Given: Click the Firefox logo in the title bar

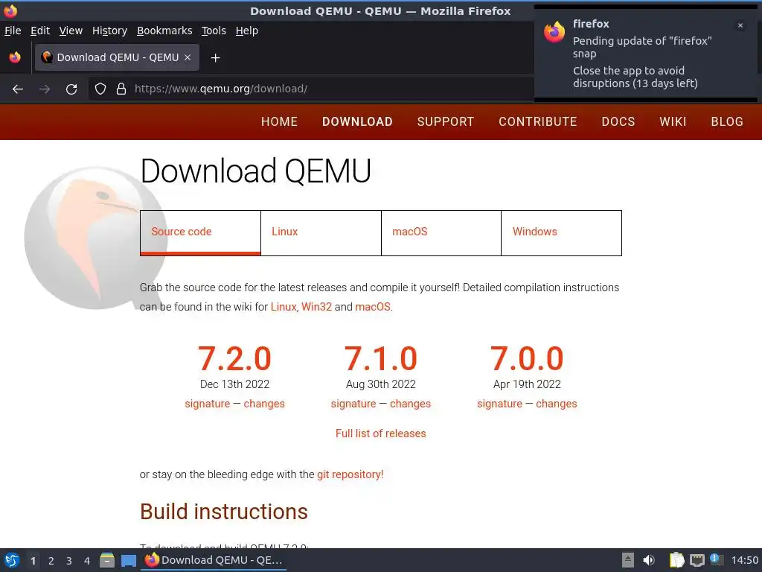Looking at the screenshot, I should 10,10.
